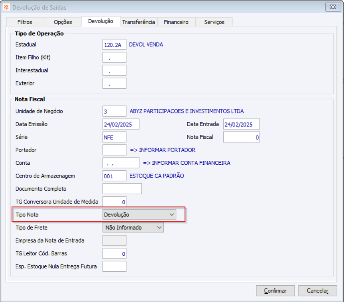Click the Centro de Armazenagem field
Image resolution: width=344 pixels, height=302 pixels.
click(x=114, y=175)
